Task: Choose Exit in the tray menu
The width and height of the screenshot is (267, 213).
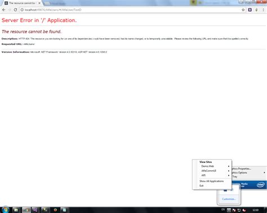Action: [202, 185]
